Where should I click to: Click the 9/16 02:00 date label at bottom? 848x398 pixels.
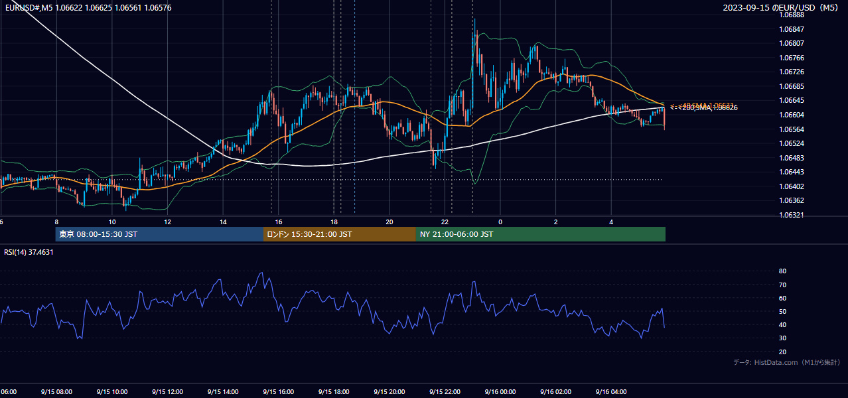(556, 392)
